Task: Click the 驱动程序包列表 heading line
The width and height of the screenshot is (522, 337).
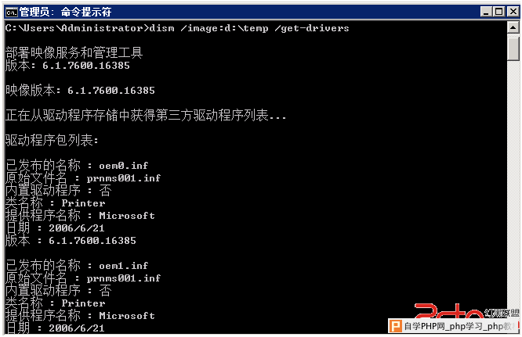Action: coord(52,140)
